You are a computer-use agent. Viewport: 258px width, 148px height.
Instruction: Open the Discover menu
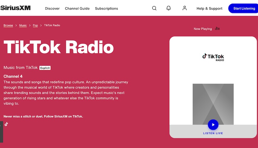coord(52,8)
